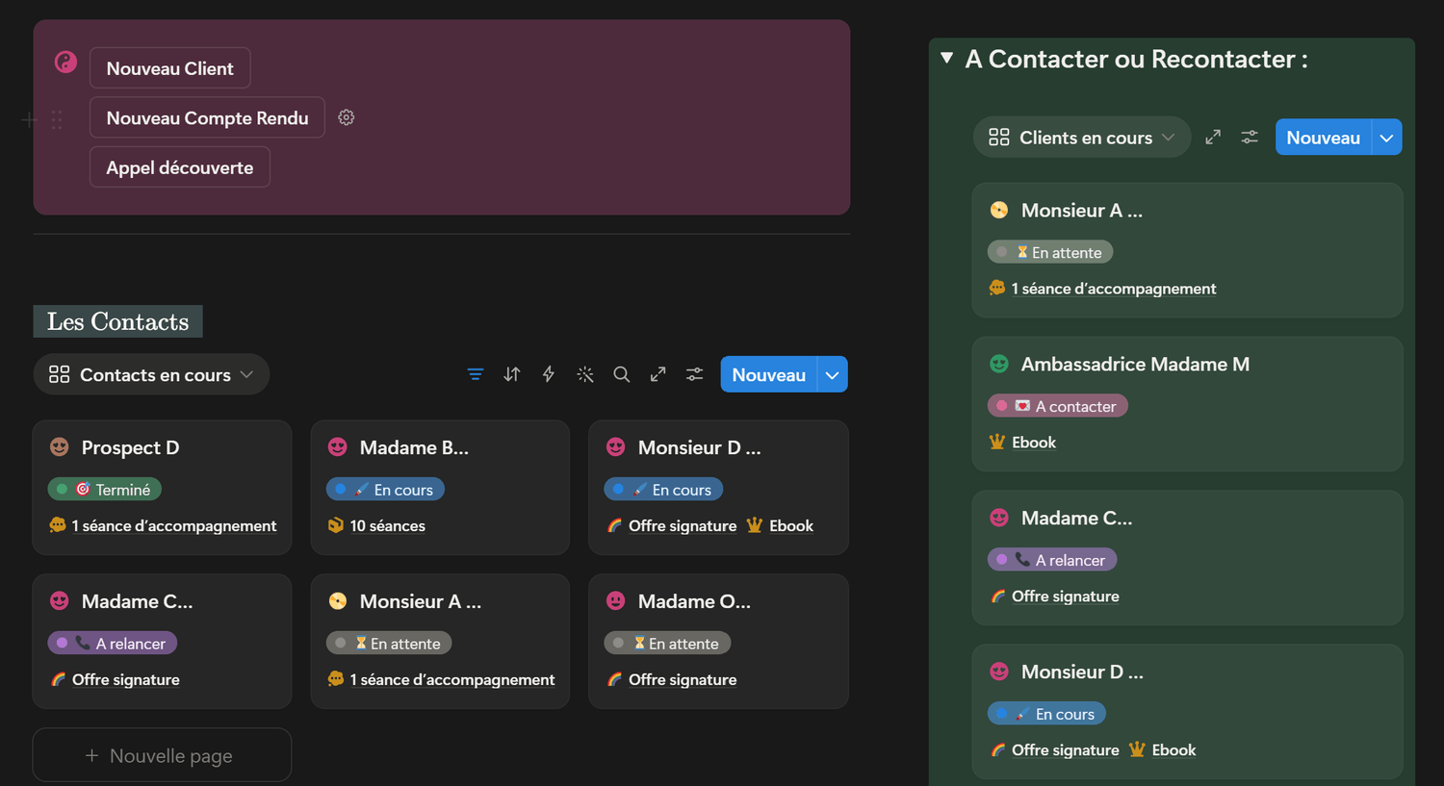This screenshot has height=786, width=1444.
Task: Open Madame C... card in right panel
Action: point(1187,558)
